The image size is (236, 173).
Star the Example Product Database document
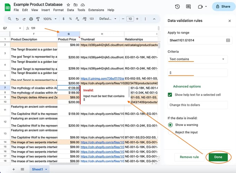tap(68, 4)
